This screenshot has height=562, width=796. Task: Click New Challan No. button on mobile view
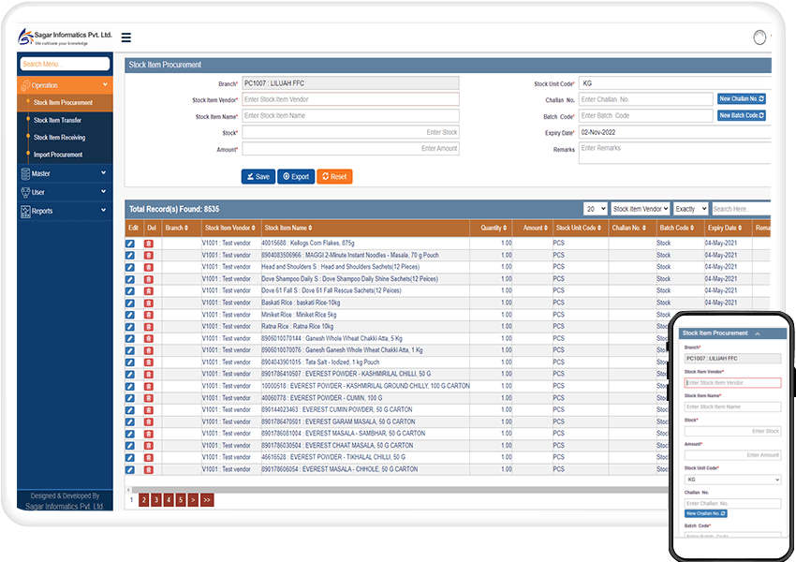706,514
